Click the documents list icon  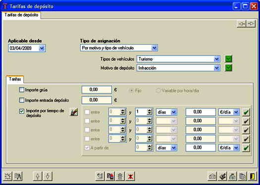click(x=242, y=177)
